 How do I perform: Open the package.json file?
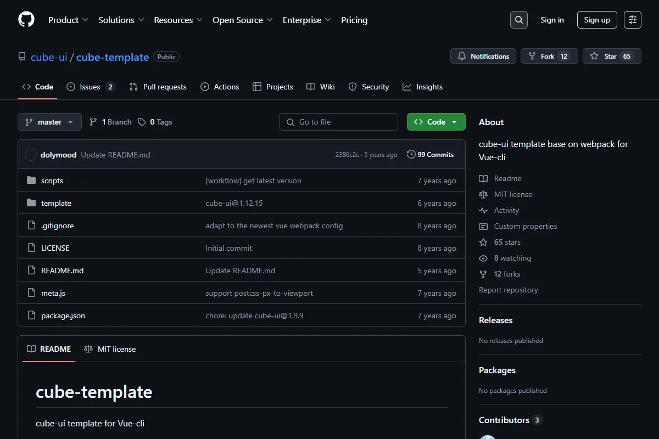pyautogui.click(x=63, y=316)
